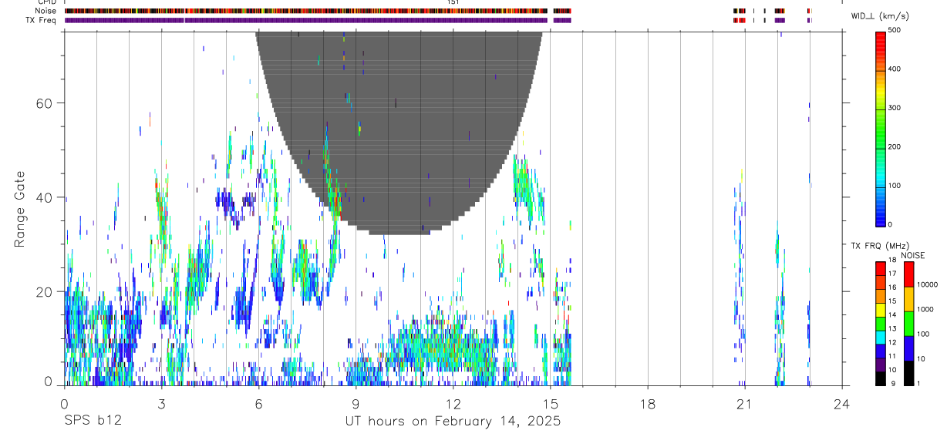The image size is (947, 437).
Task: Pick the yellow swatch in NOISE legend
Action: [x=908, y=298]
